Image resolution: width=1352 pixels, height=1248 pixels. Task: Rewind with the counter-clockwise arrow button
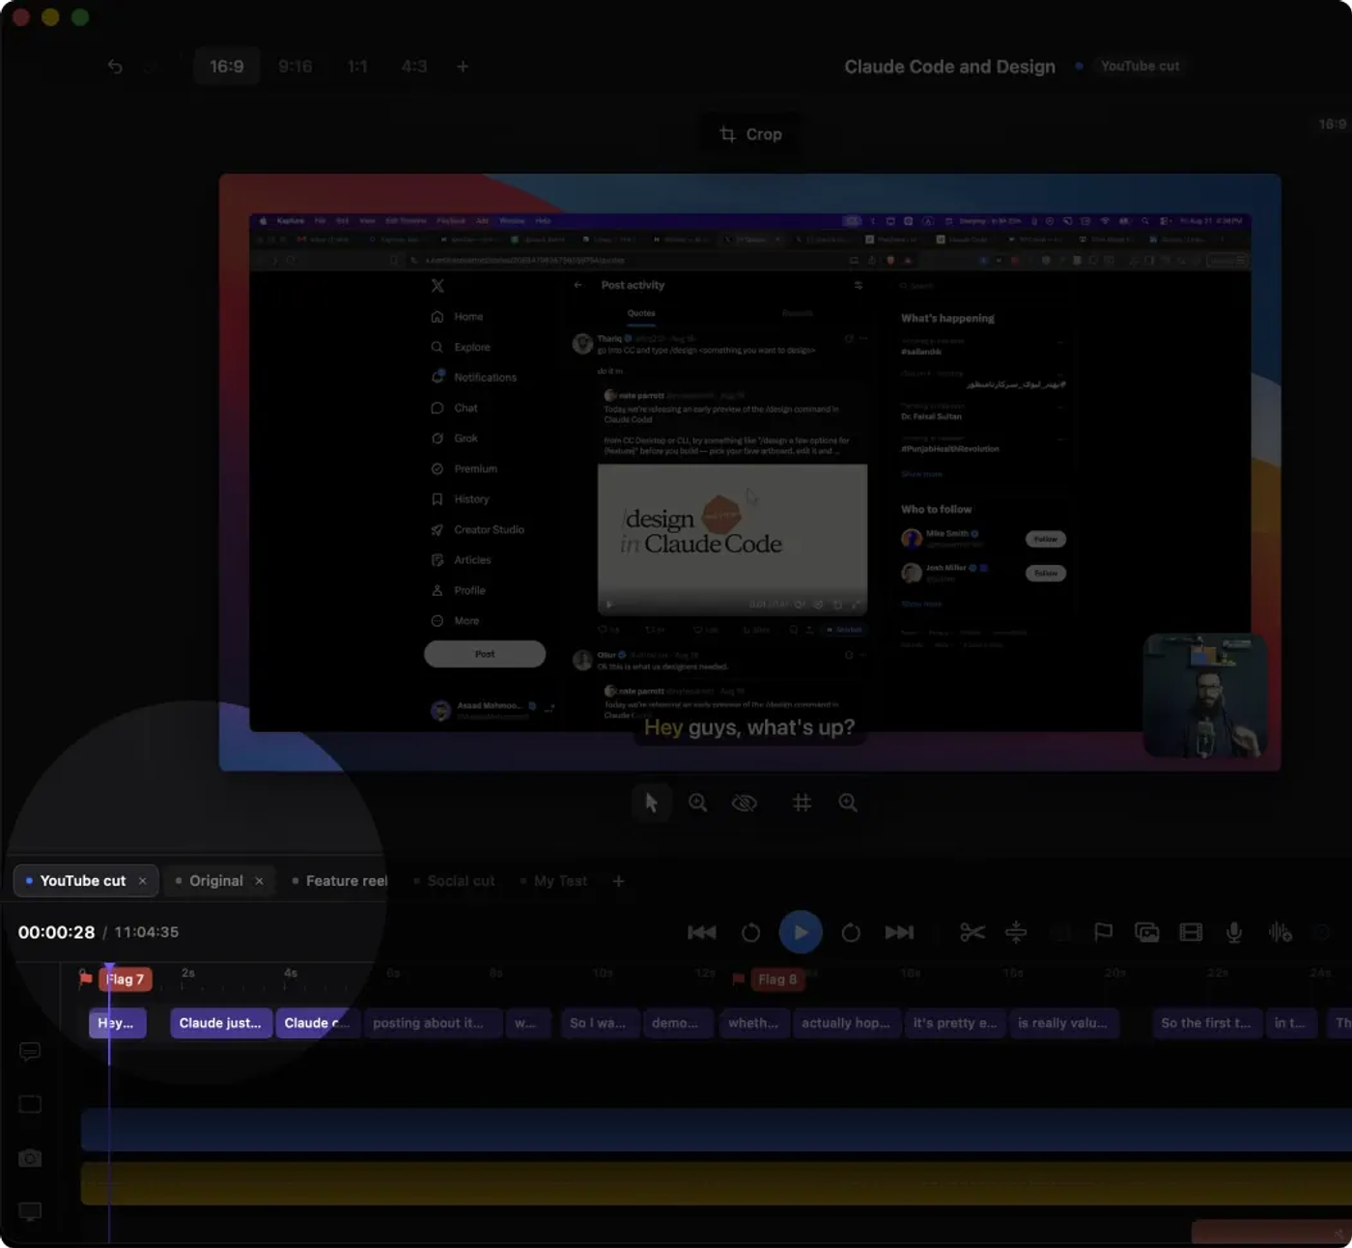pyautogui.click(x=750, y=932)
